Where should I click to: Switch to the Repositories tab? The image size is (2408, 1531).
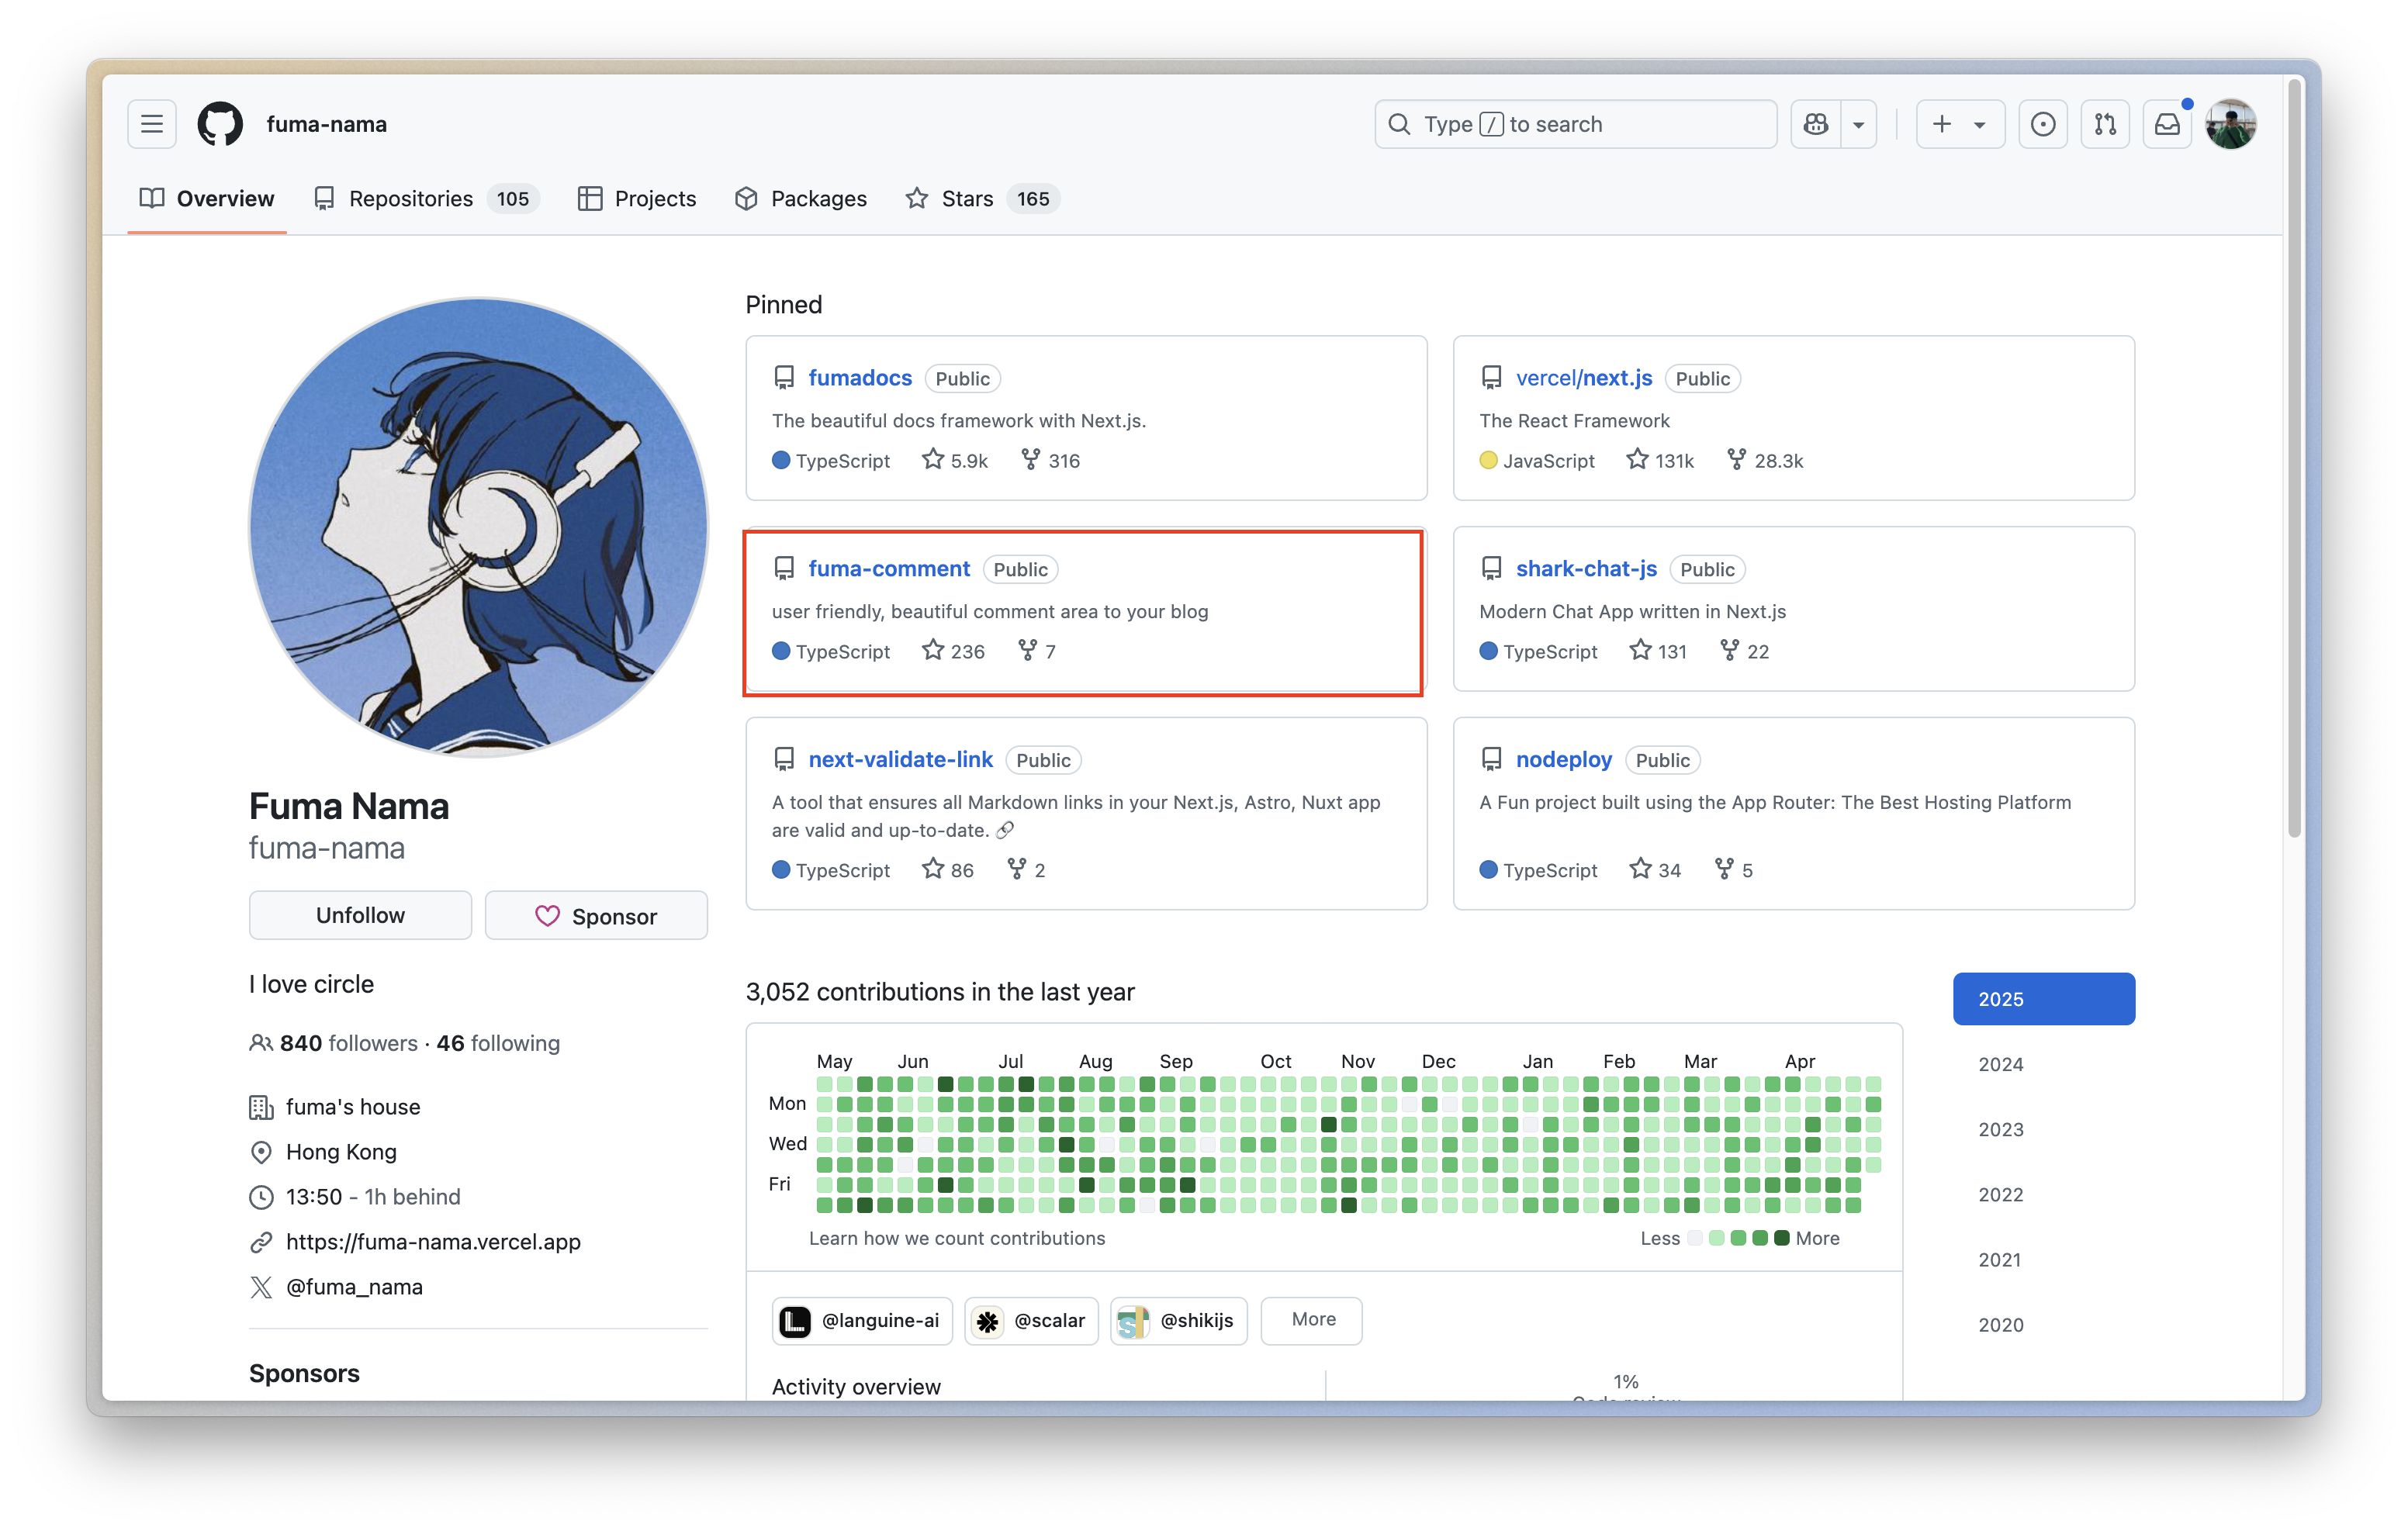coord(410,198)
